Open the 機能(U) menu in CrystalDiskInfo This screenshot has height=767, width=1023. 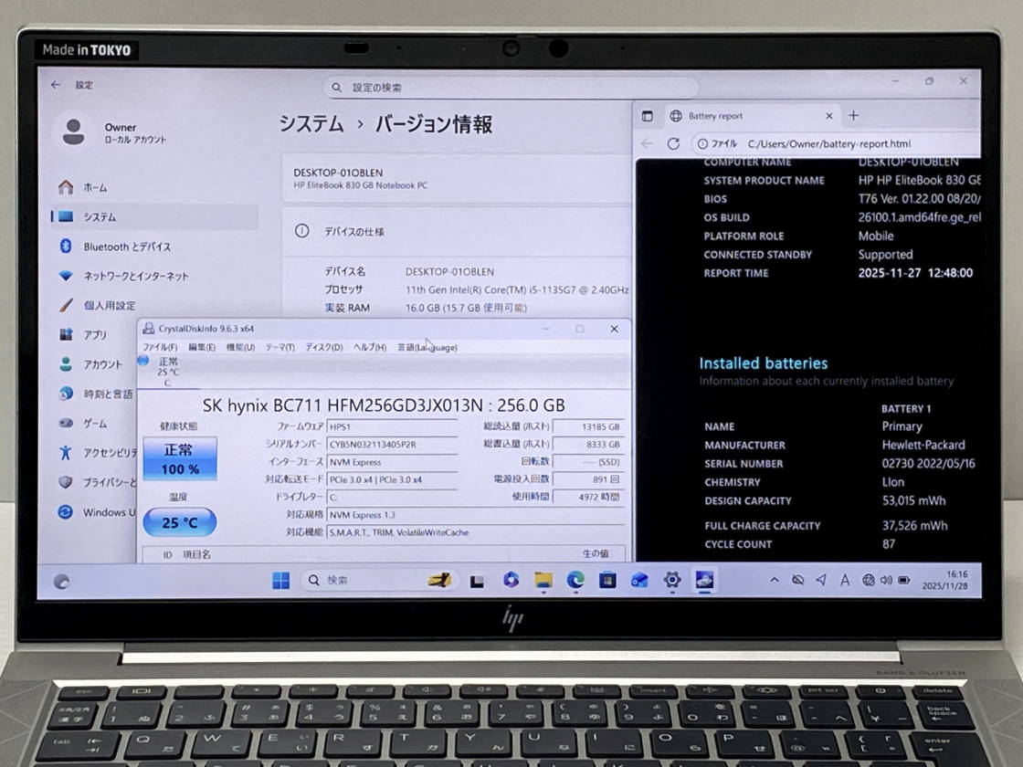pyautogui.click(x=240, y=347)
